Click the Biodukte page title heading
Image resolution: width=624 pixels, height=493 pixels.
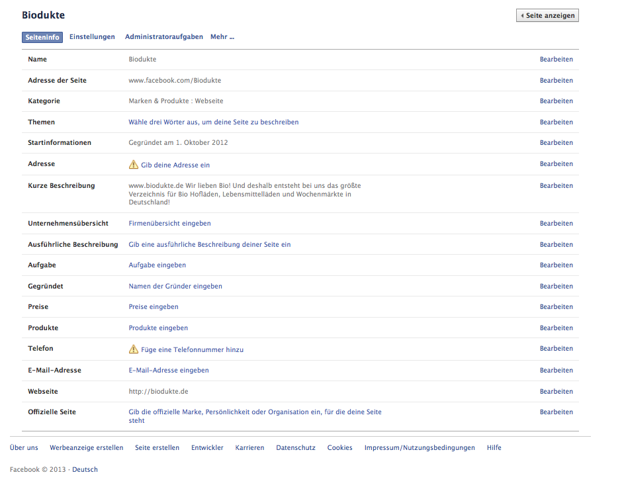43,15
